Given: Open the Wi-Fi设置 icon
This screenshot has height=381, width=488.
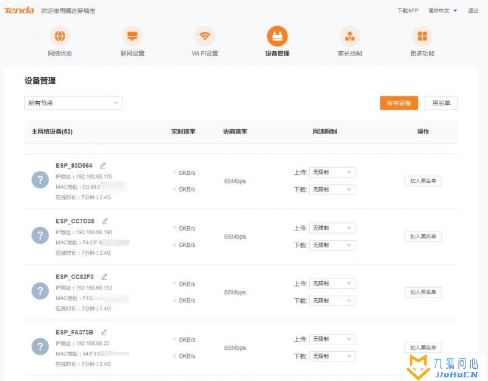Looking at the screenshot, I should click(205, 36).
